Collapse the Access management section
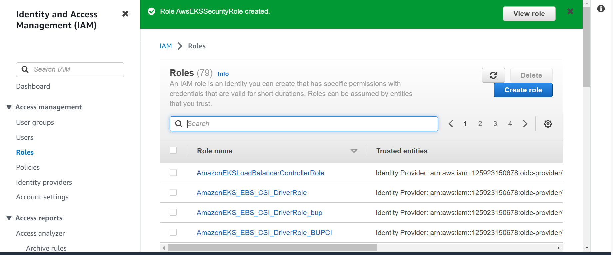Image resolution: width=613 pixels, height=255 pixels. point(9,107)
